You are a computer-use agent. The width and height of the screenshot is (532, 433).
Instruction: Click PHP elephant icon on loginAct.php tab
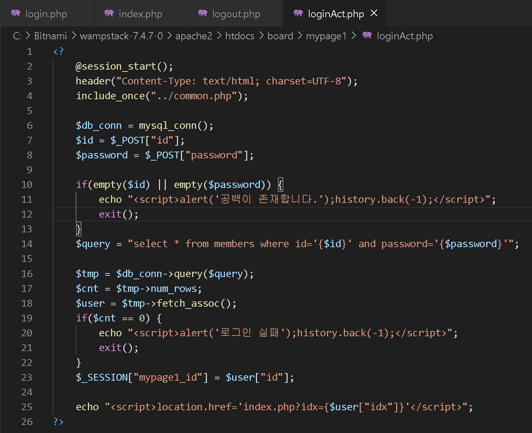(298, 13)
